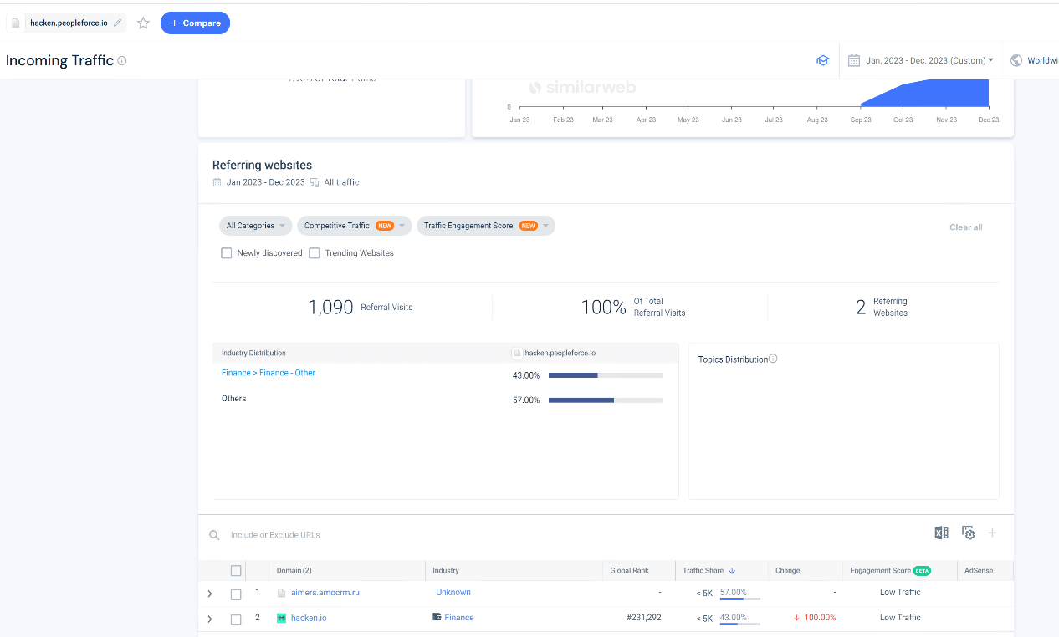Screen dimensions: 1059x637
Task: Click the BETA badge on Engagement Score
Action: (x=922, y=571)
